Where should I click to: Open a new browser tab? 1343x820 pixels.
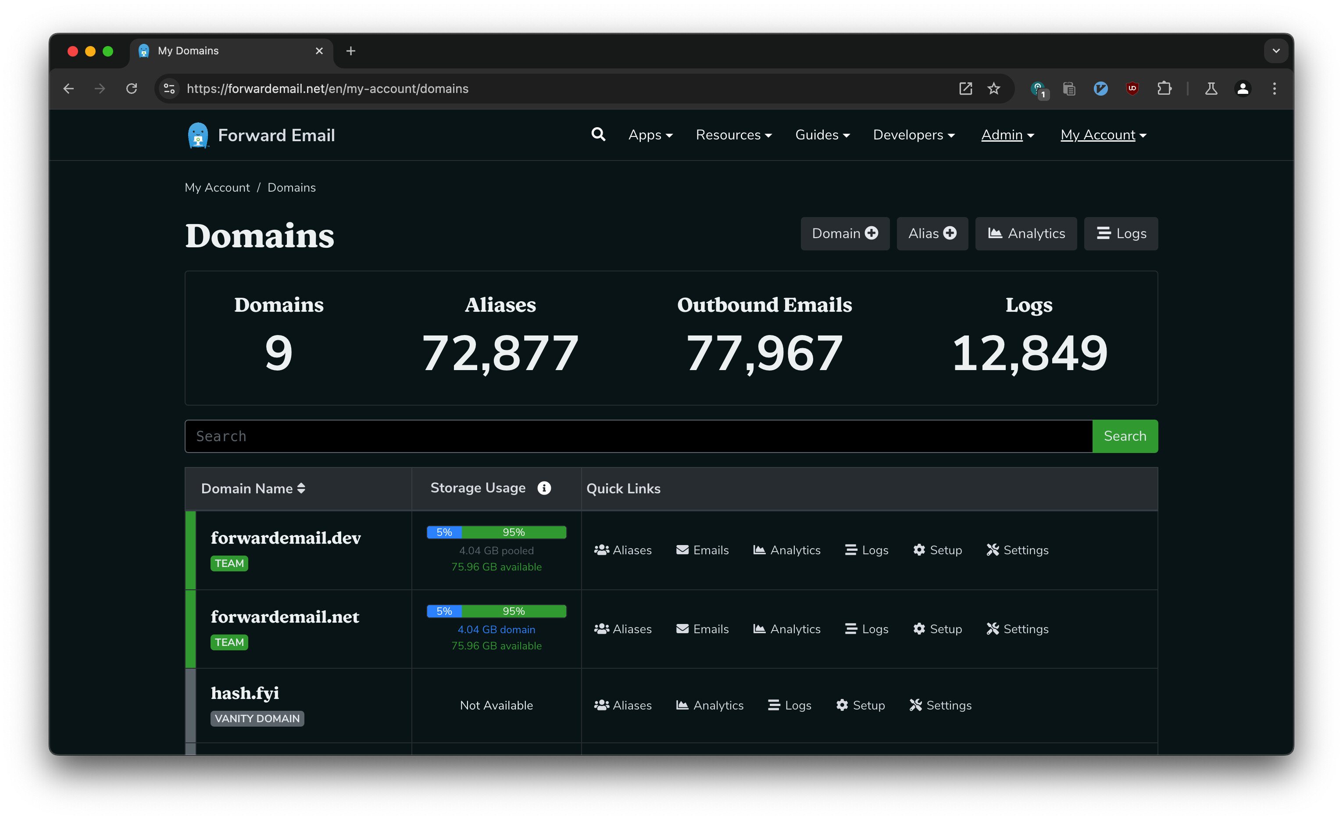(351, 51)
